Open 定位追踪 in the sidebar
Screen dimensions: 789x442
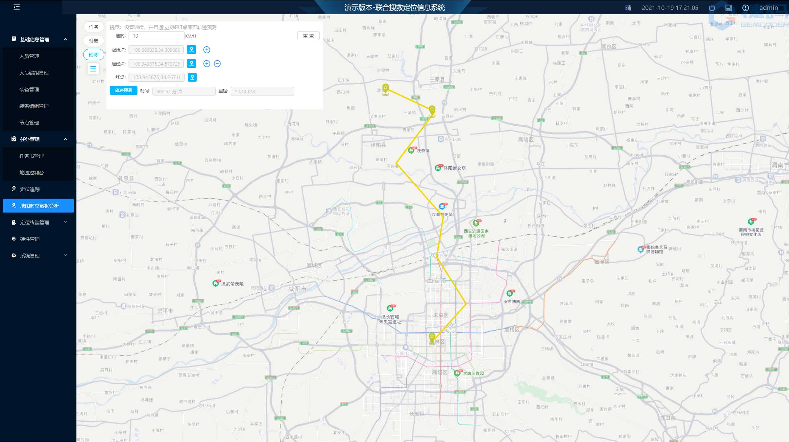pos(30,189)
